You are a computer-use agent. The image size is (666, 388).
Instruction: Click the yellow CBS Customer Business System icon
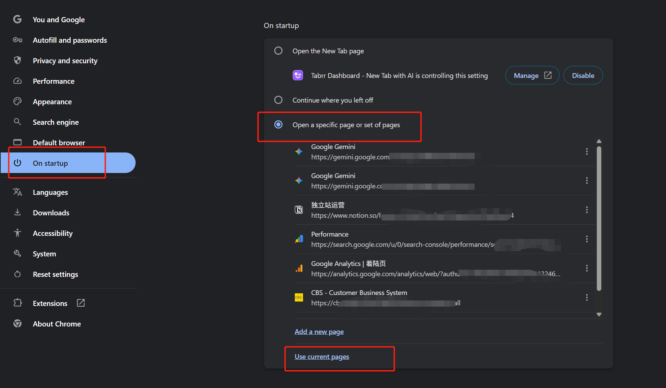tap(299, 297)
